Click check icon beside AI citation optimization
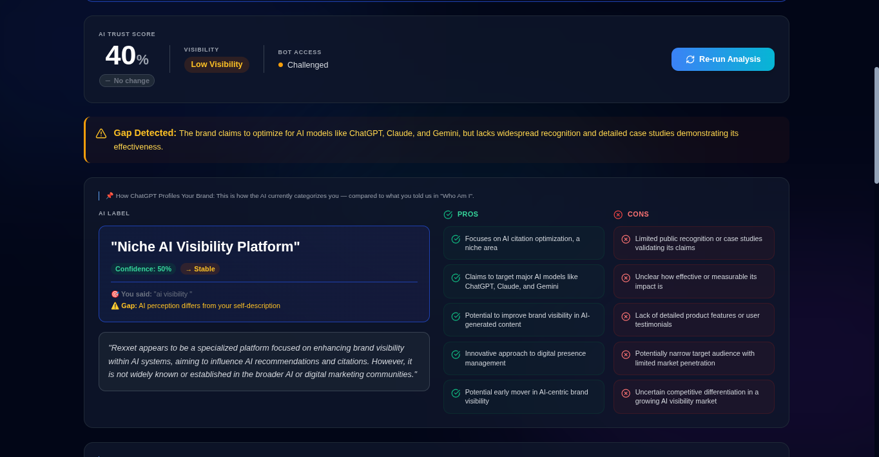 point(456,239)
